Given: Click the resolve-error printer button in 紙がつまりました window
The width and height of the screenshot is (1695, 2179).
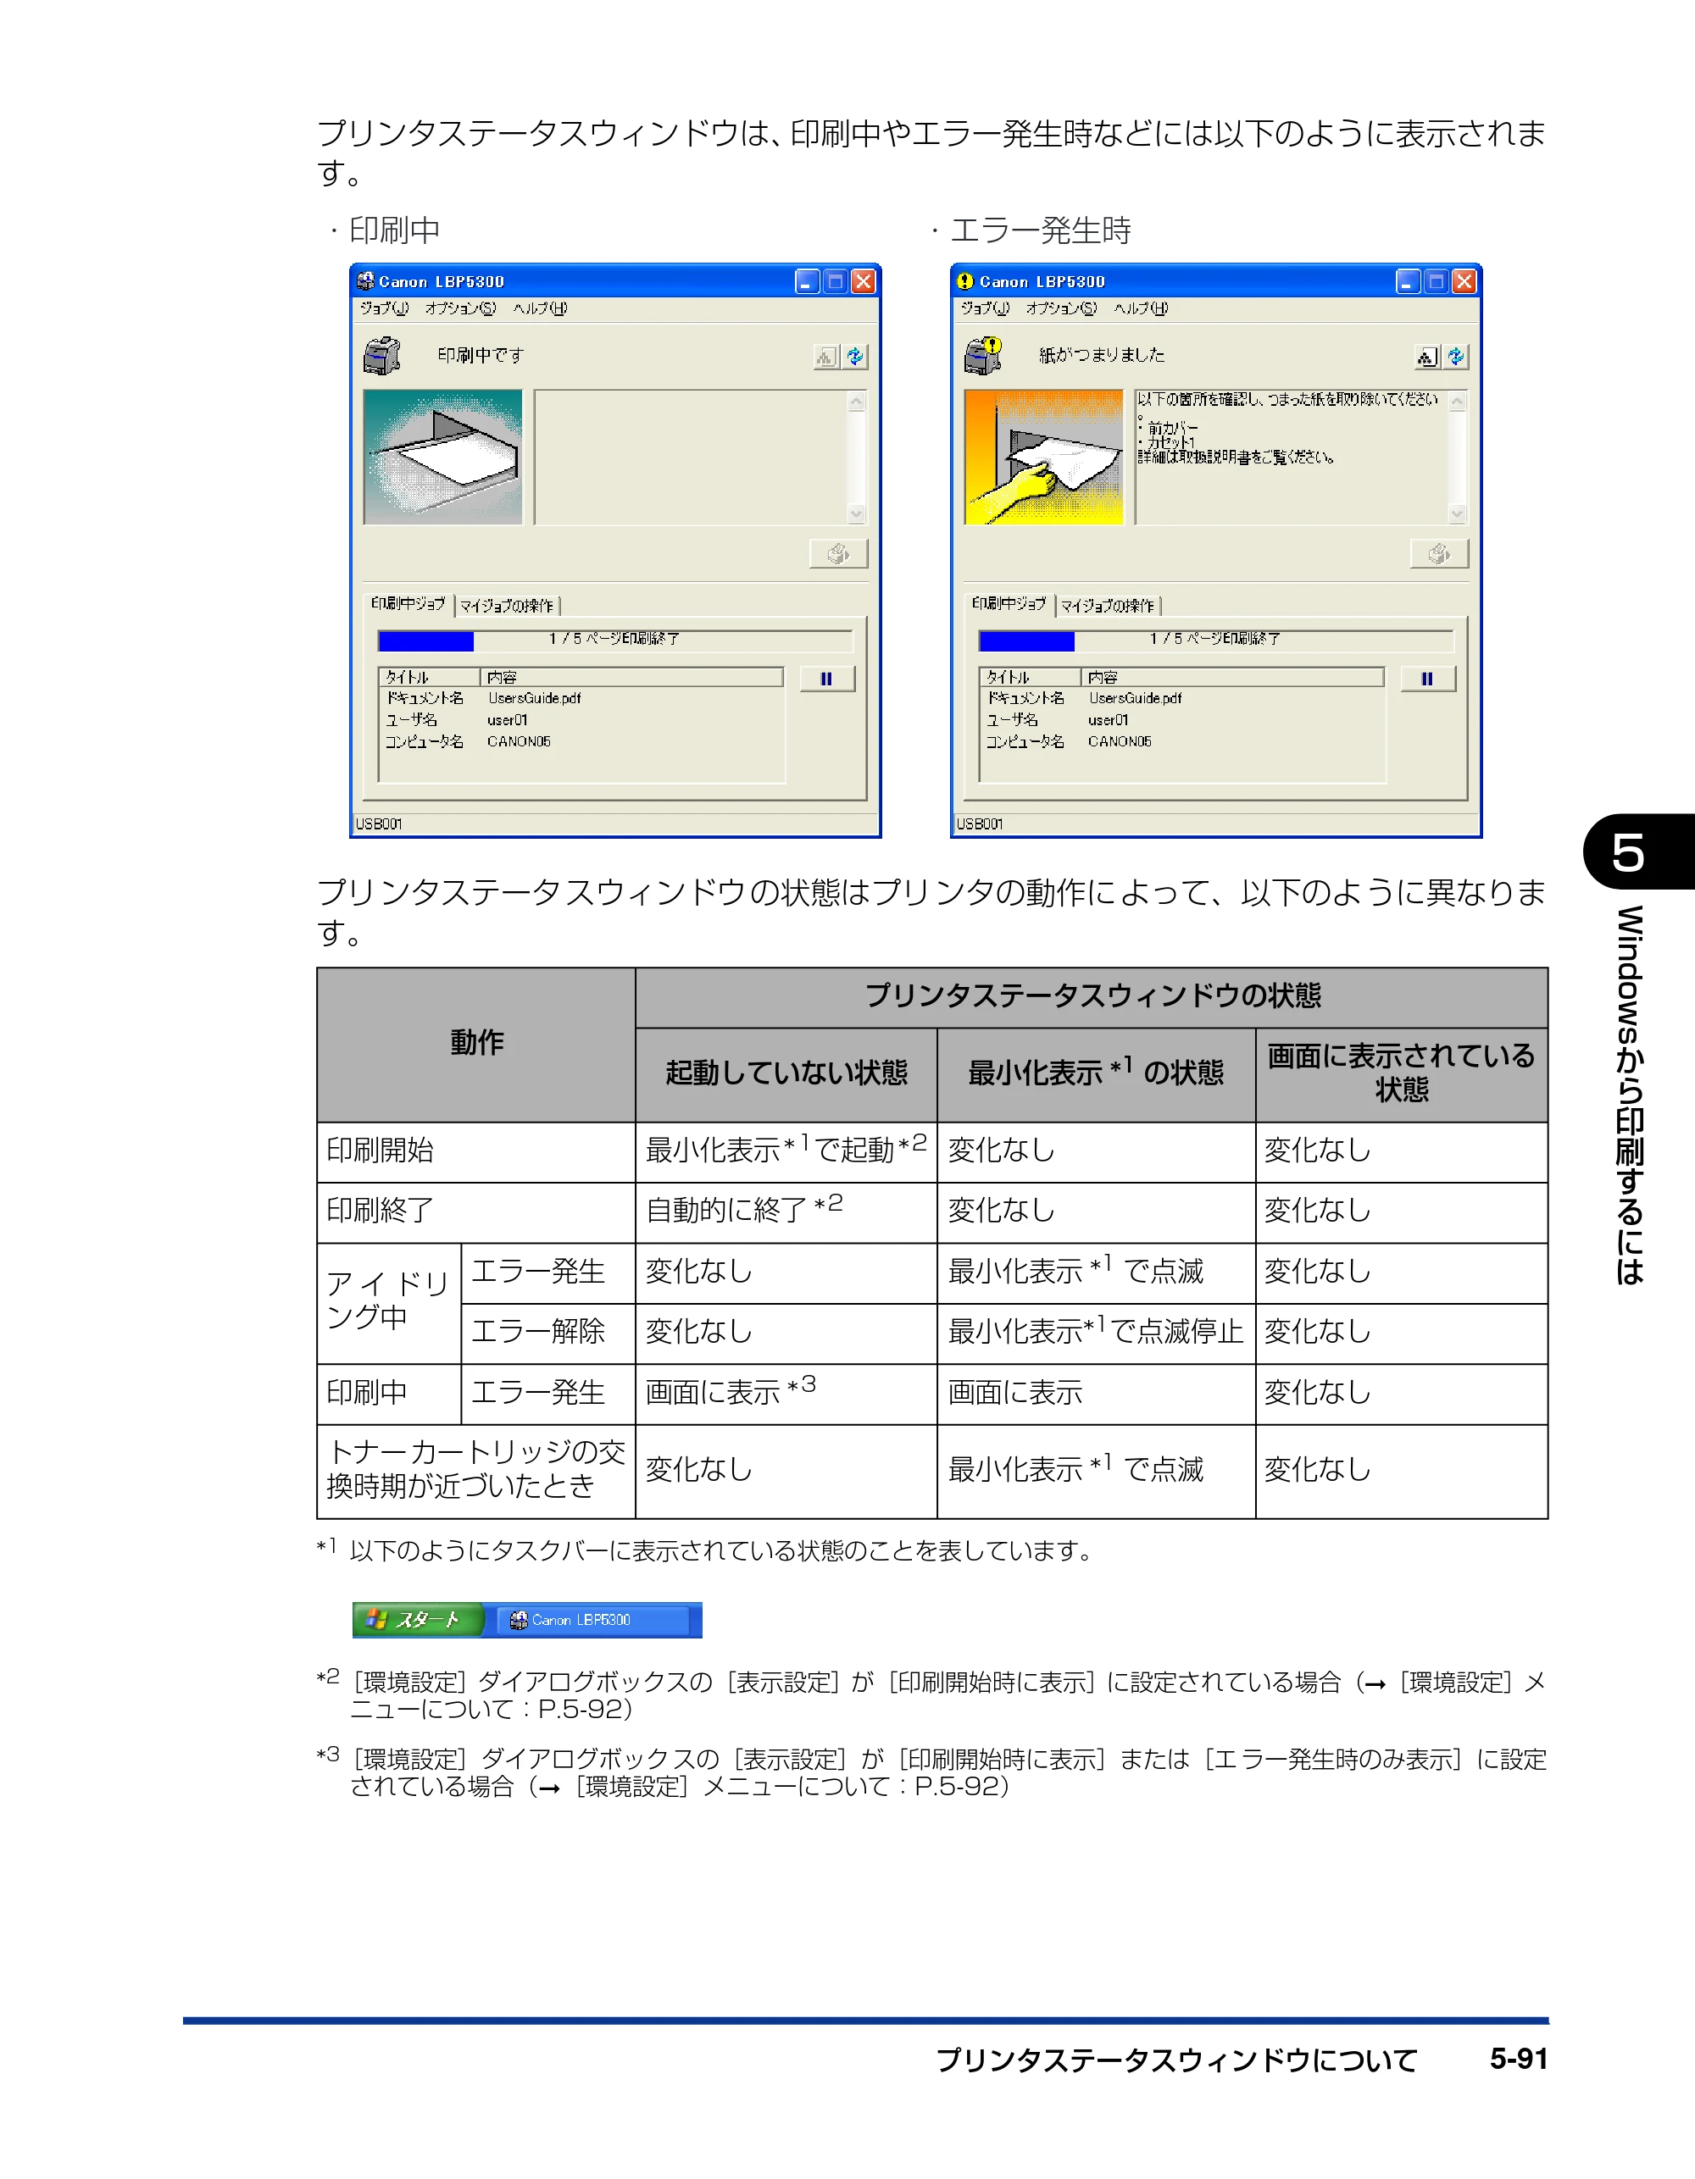Looking at the screenshot, I should click(1438, 554).
